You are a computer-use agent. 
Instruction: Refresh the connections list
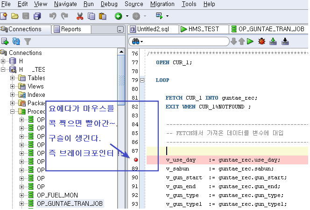click(16, 41)
